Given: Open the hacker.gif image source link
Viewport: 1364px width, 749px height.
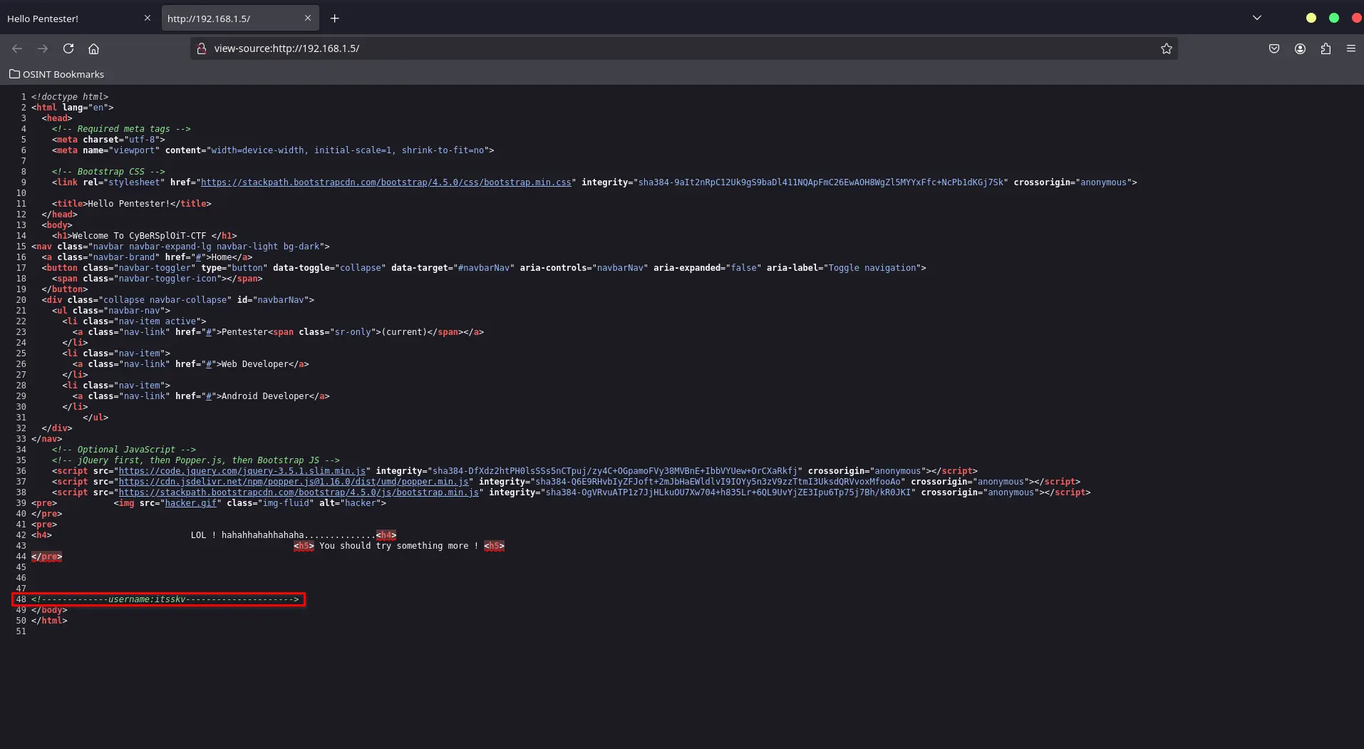Looking at the screenshot, I should (191, 503).
